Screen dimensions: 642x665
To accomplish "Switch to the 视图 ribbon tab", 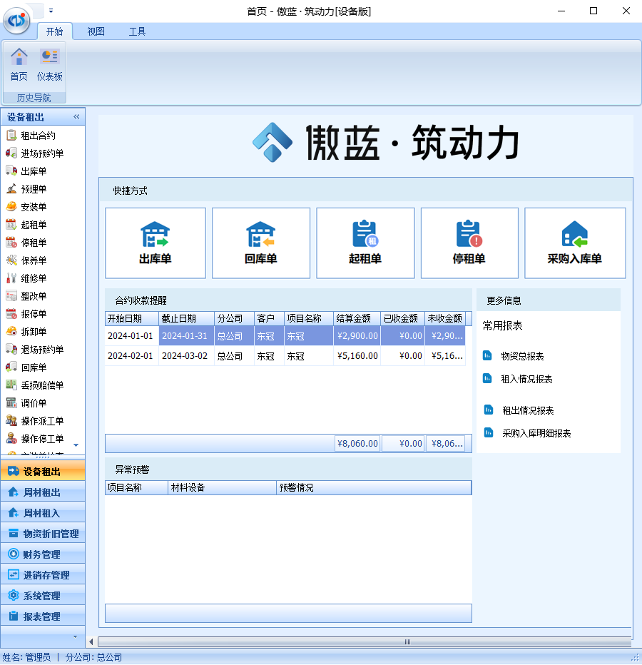I will tap(96, 31).
